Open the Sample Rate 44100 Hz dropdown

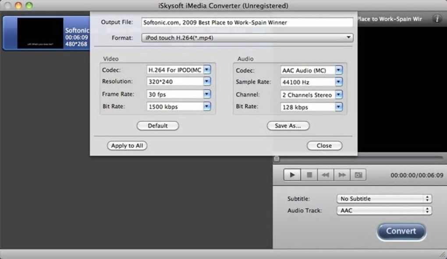tap(311, 82)
